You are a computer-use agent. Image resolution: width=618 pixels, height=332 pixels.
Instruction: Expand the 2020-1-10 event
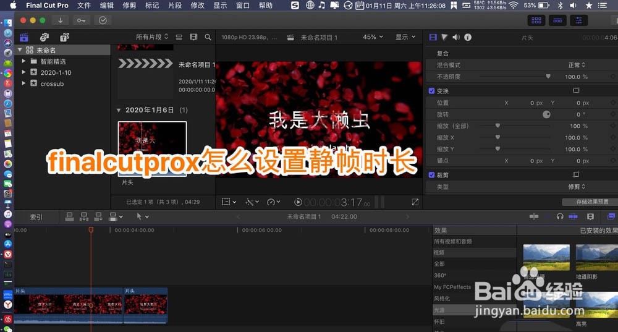pos(23,72)
